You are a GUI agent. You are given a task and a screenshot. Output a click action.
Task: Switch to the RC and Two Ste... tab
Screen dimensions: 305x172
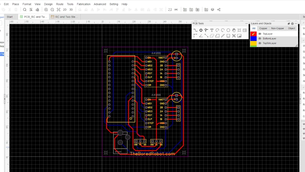(x=65, y=17)
